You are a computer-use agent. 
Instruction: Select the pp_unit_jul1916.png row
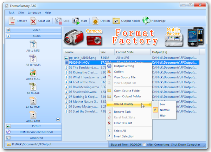131,58
